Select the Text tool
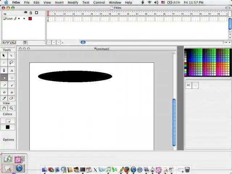The image size is (232, 174). click(12, 70)
